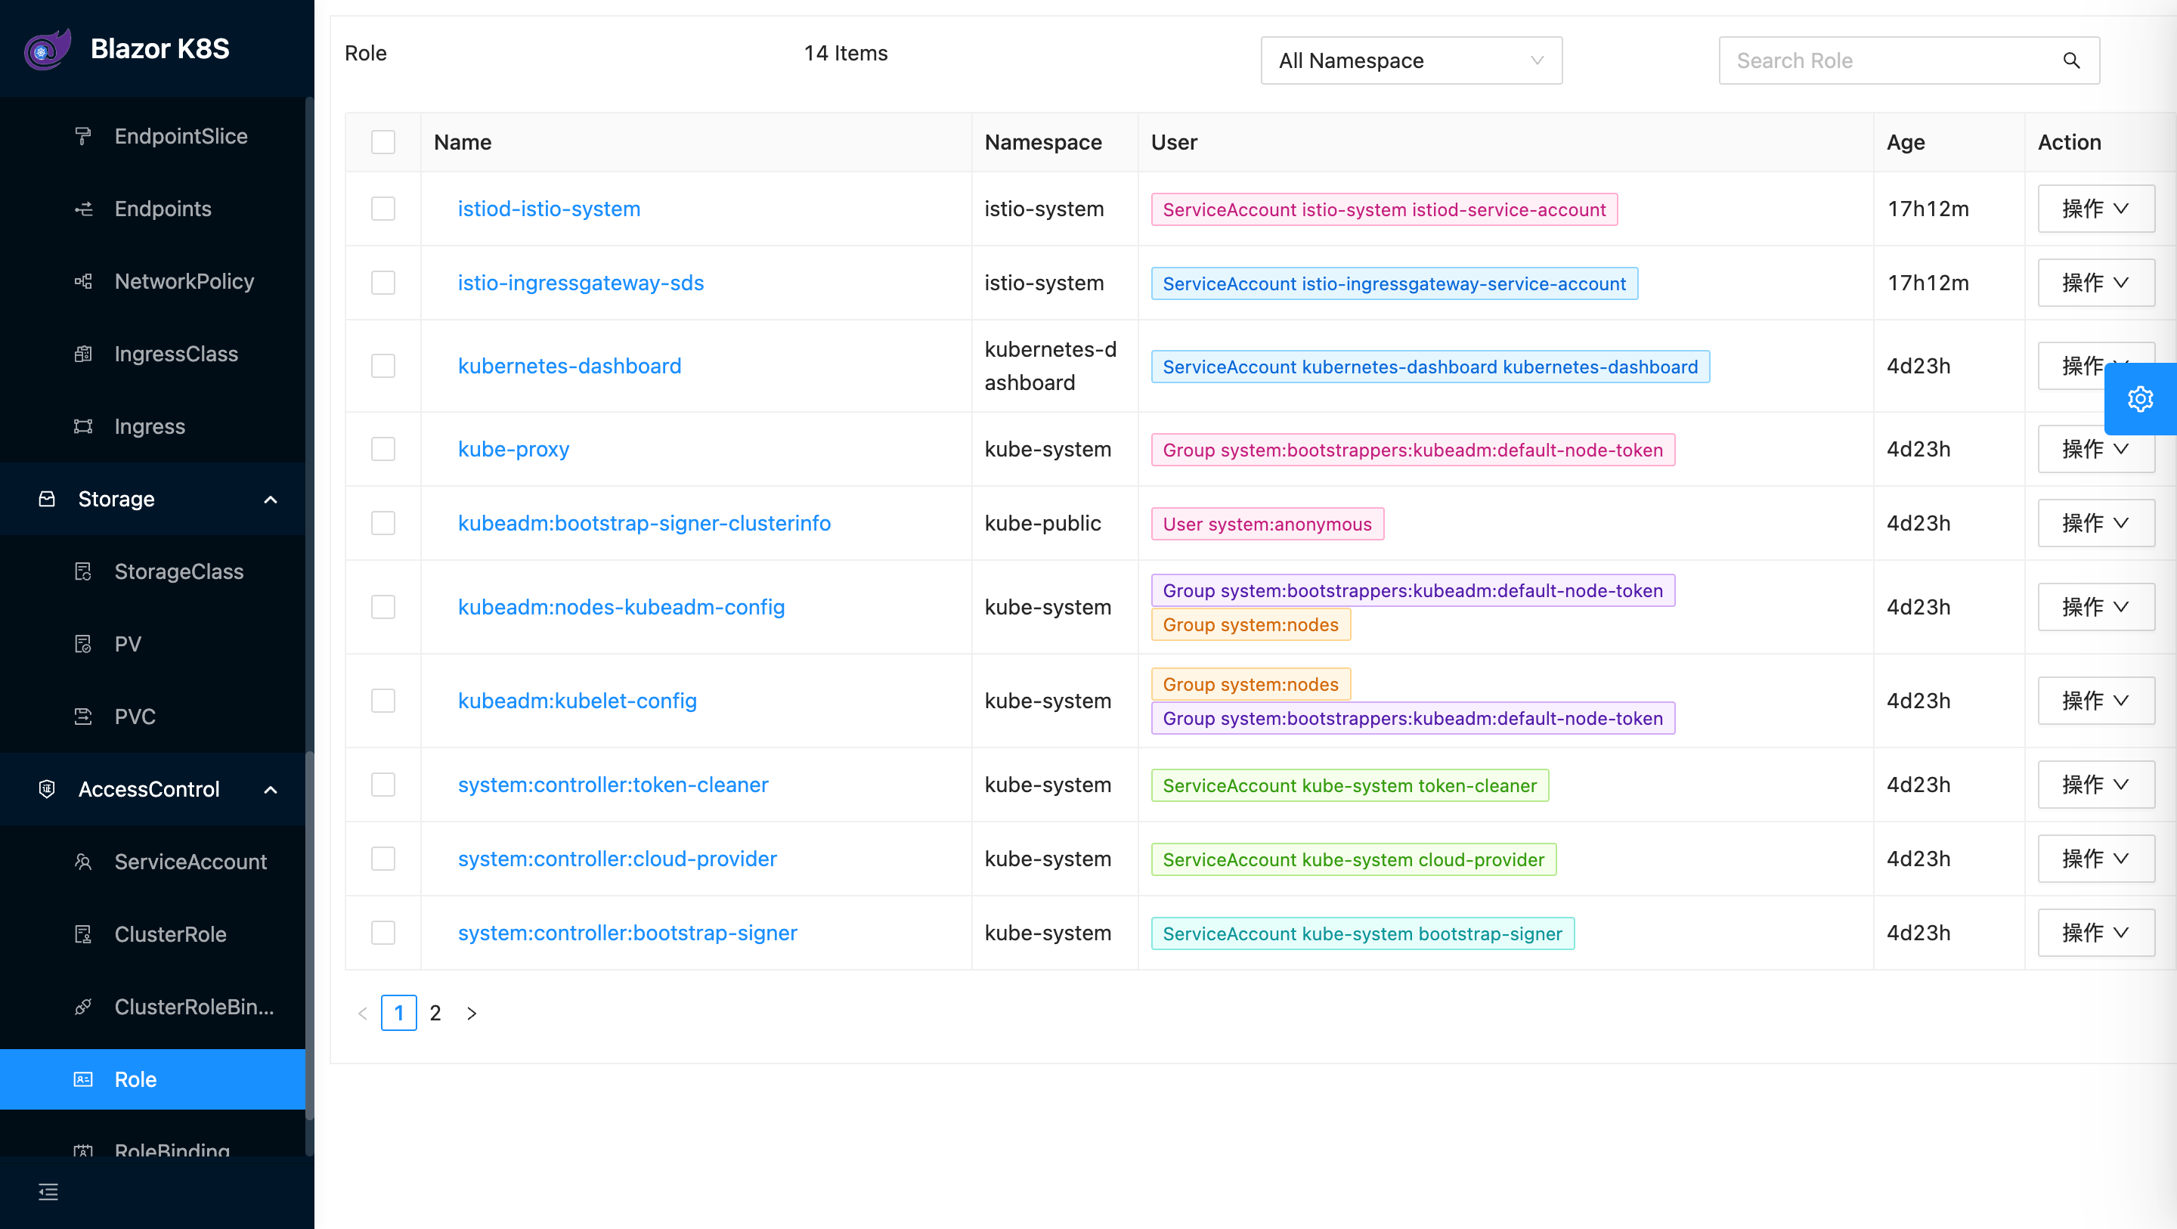
Task: Toggle checkbox for kubernetes-dashboard role
Action: (x=382, y=365)
